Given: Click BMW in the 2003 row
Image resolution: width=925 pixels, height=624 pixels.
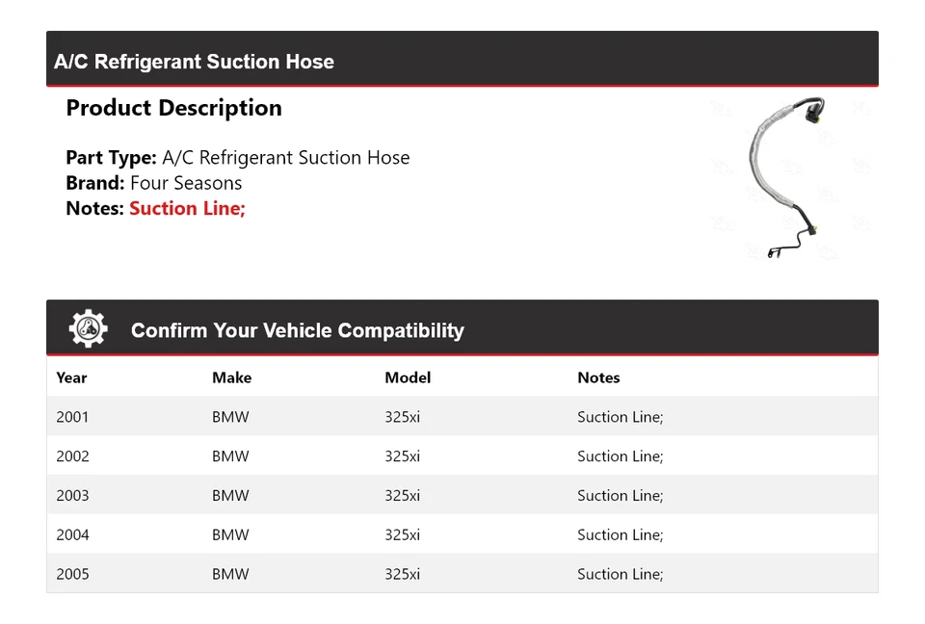Looking at the screenshot, I should point(230,496).
